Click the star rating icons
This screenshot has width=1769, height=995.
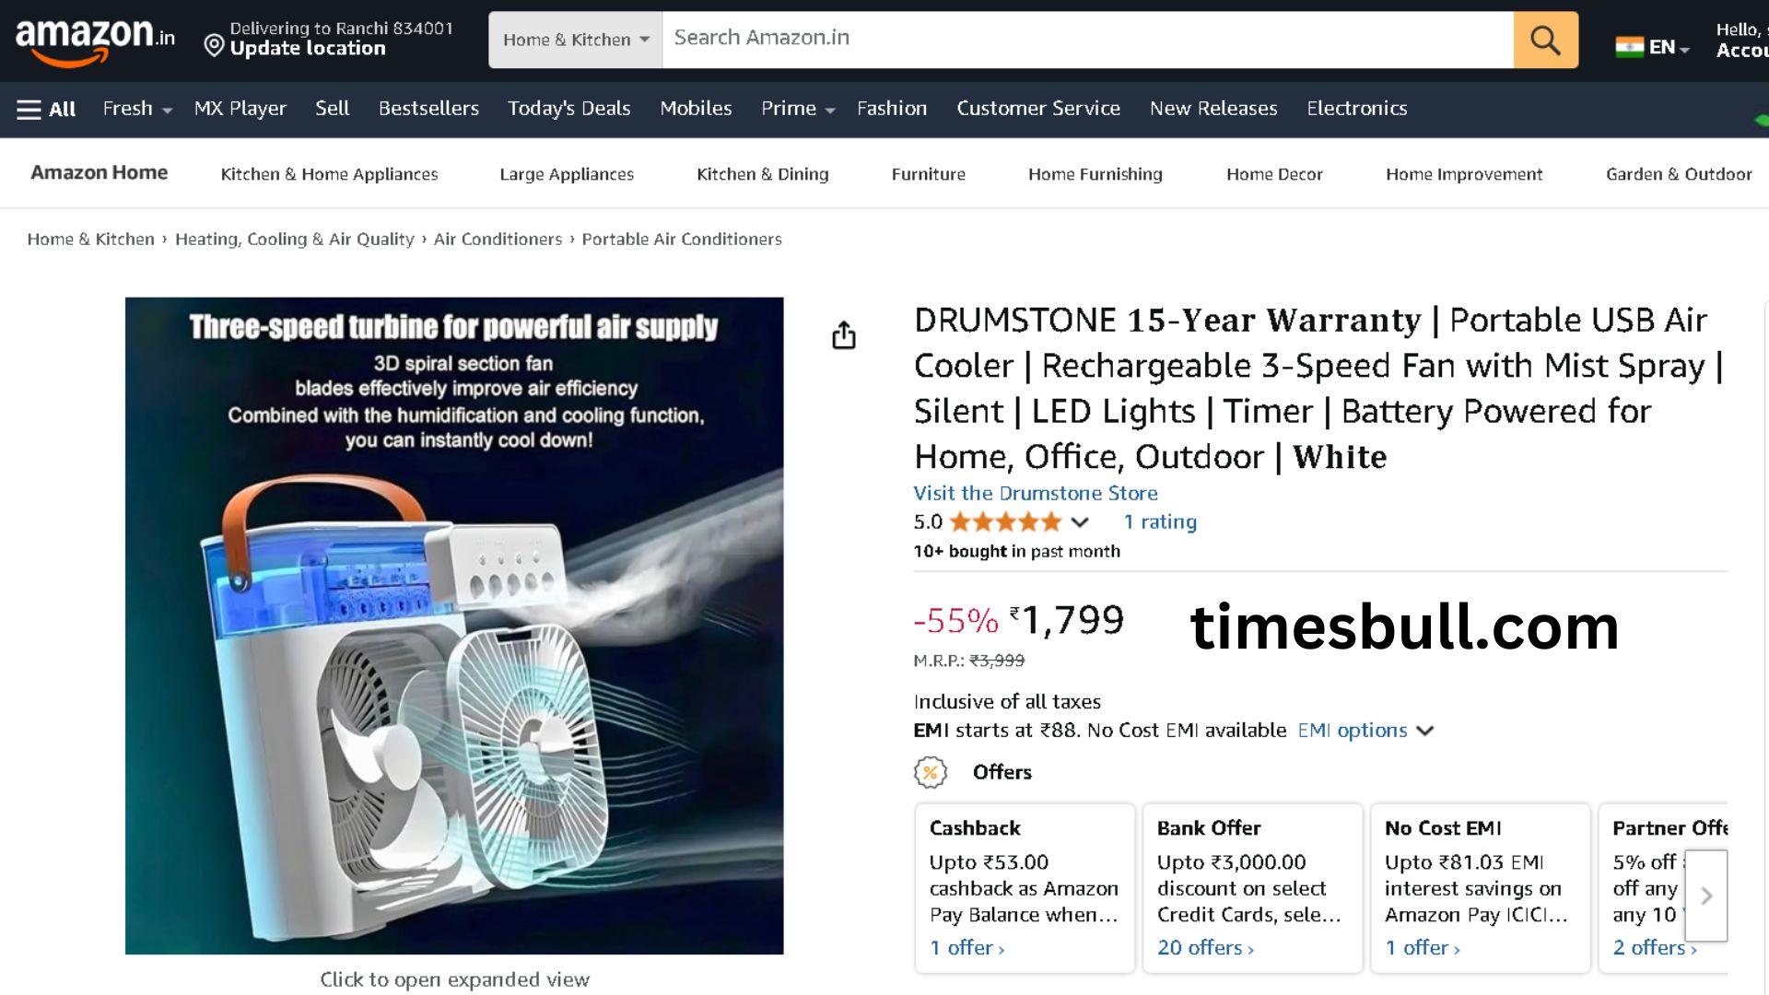coord(1005,522)
